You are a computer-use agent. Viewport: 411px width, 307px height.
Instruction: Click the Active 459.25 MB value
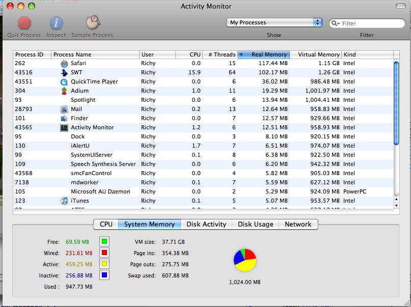[79, 264]
